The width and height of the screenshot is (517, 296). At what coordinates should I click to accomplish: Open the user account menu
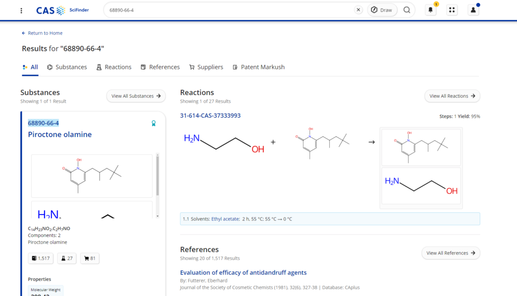coord(473,10)
